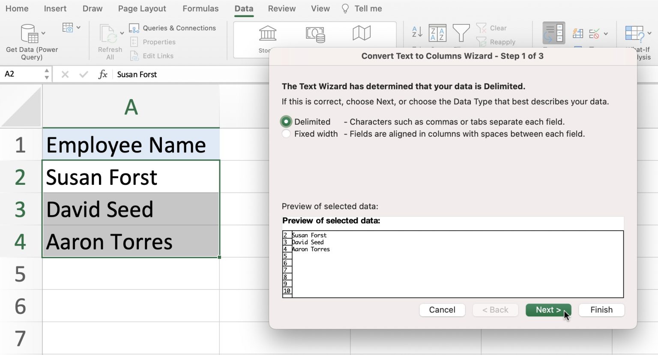
Task: Select cell containing David Seed
Action: point(131,209)
